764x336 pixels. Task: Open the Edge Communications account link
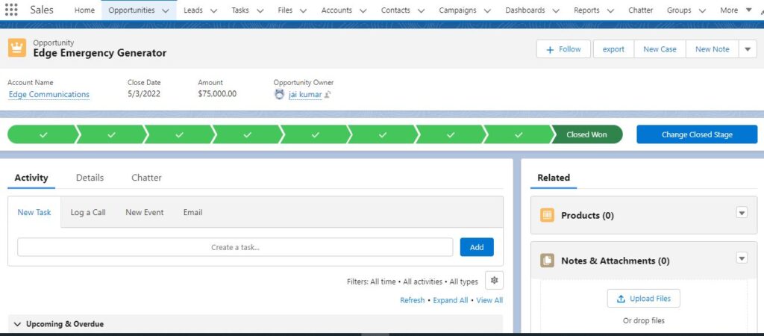[x=48, y=94]
